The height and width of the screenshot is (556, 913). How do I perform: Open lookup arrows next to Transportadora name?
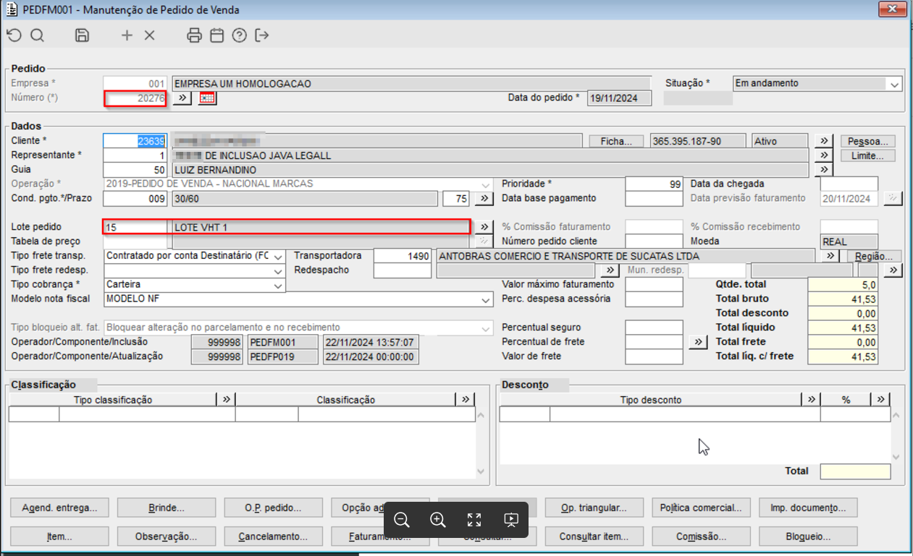pyautogui.click(x=831, y=256)
